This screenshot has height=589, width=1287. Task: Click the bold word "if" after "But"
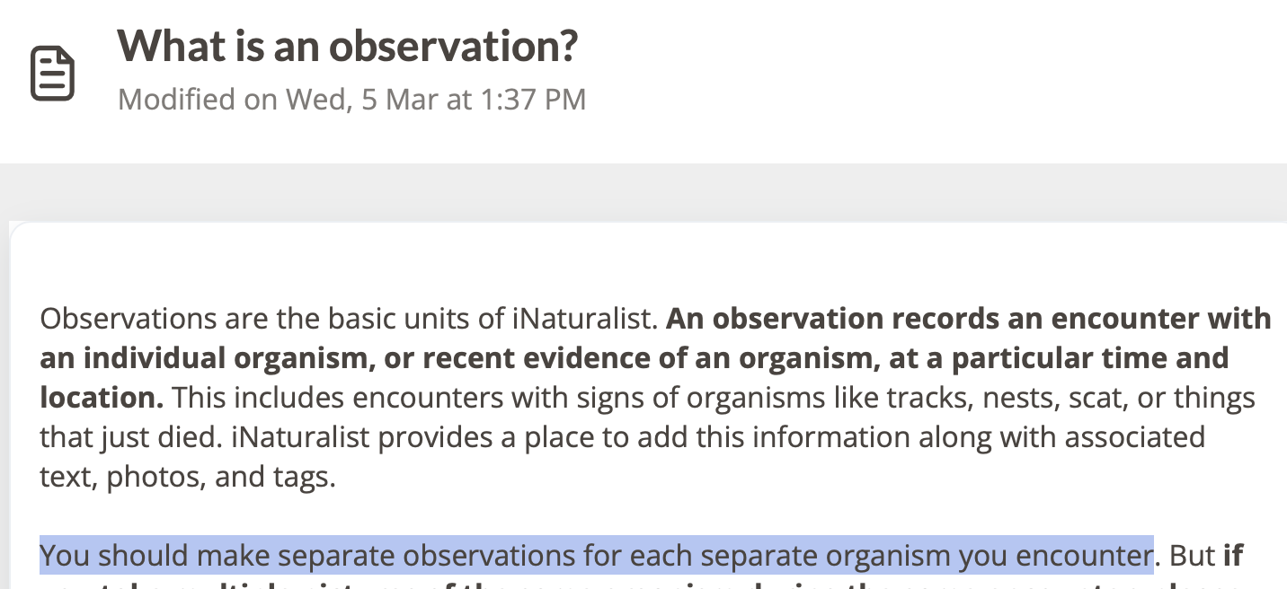(x=1233, y=555)
